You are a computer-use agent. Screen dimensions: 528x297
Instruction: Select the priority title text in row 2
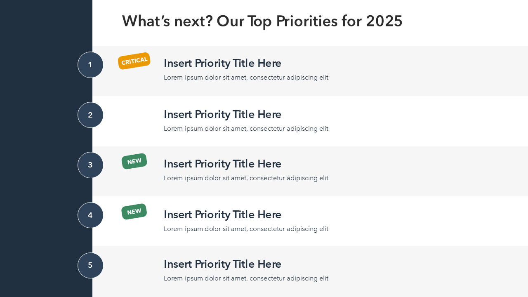tap(222, 114)
